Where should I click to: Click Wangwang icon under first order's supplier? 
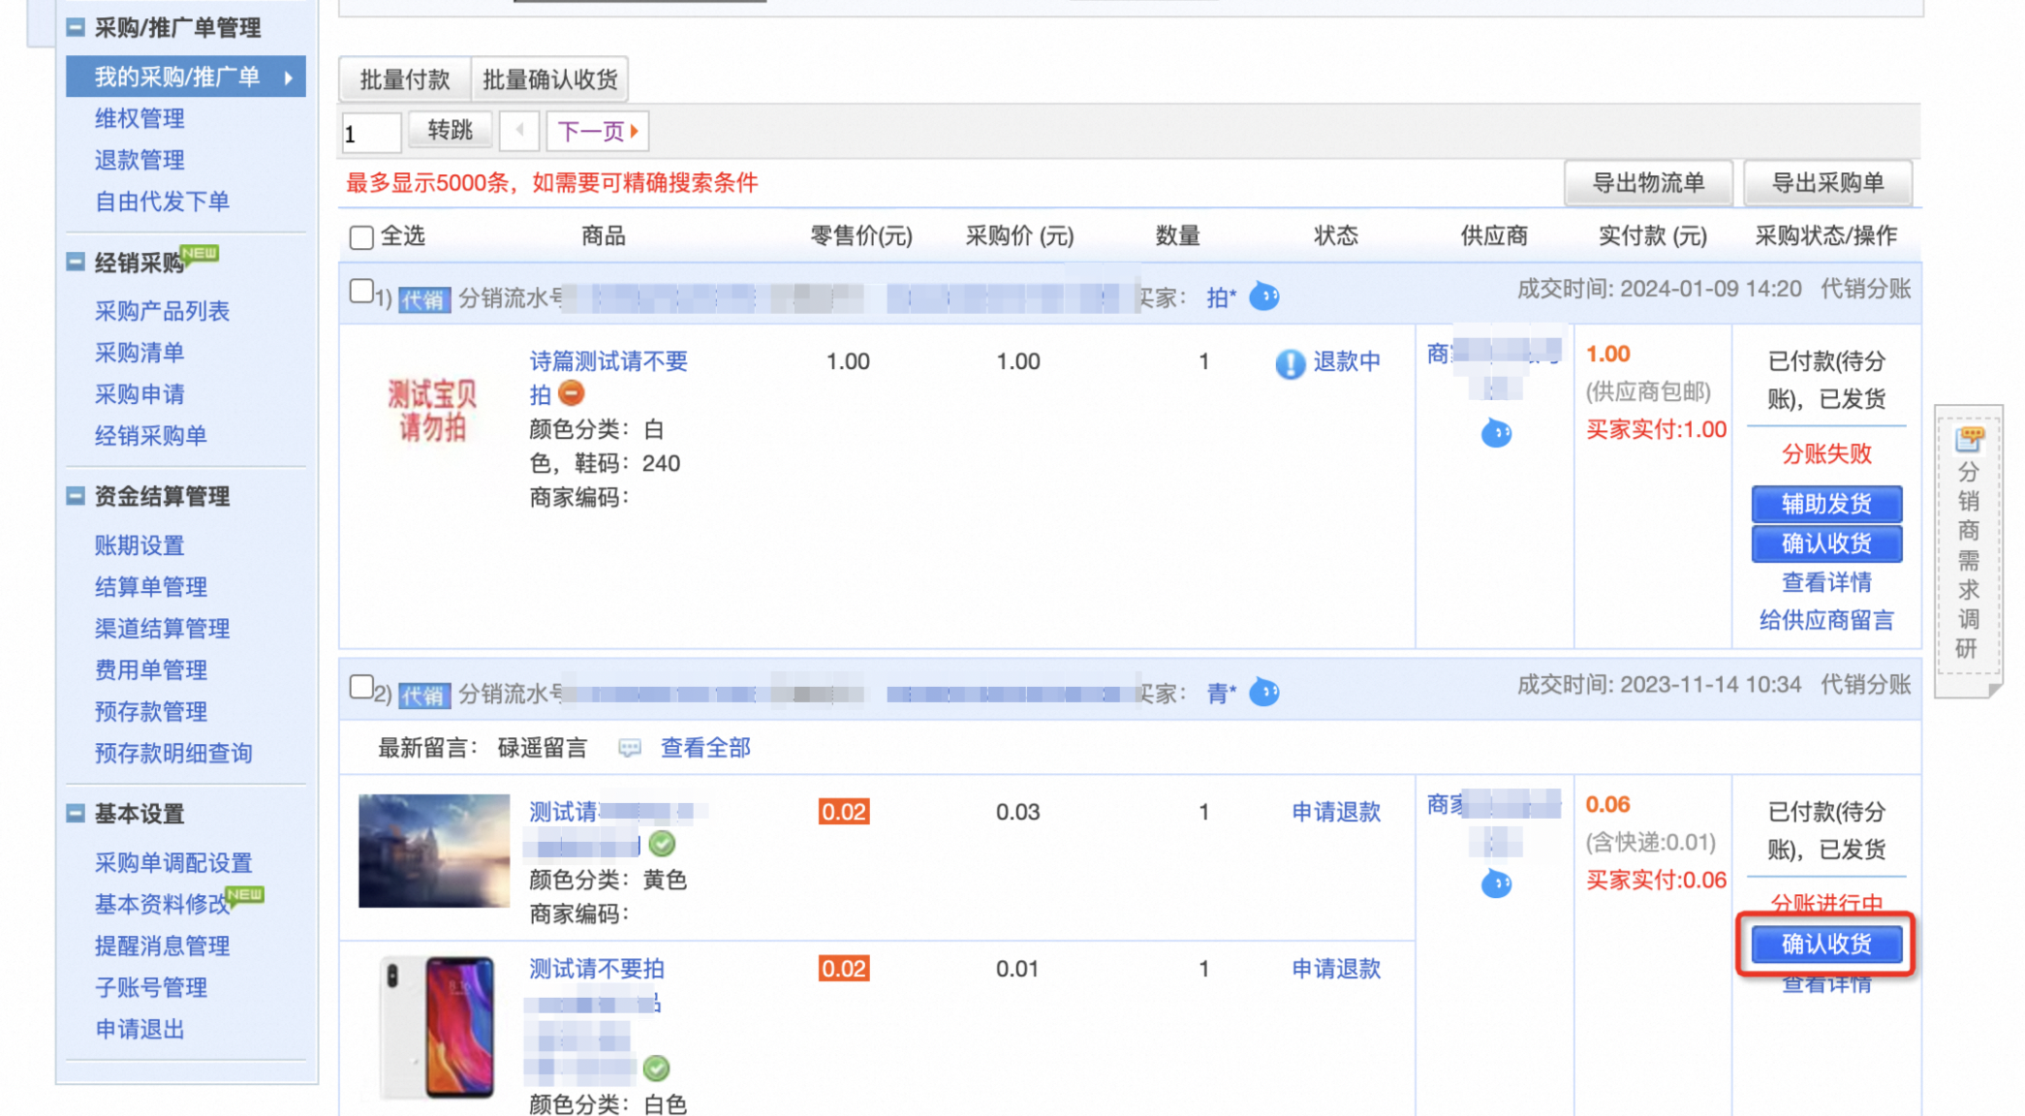tap(1496, 433)
